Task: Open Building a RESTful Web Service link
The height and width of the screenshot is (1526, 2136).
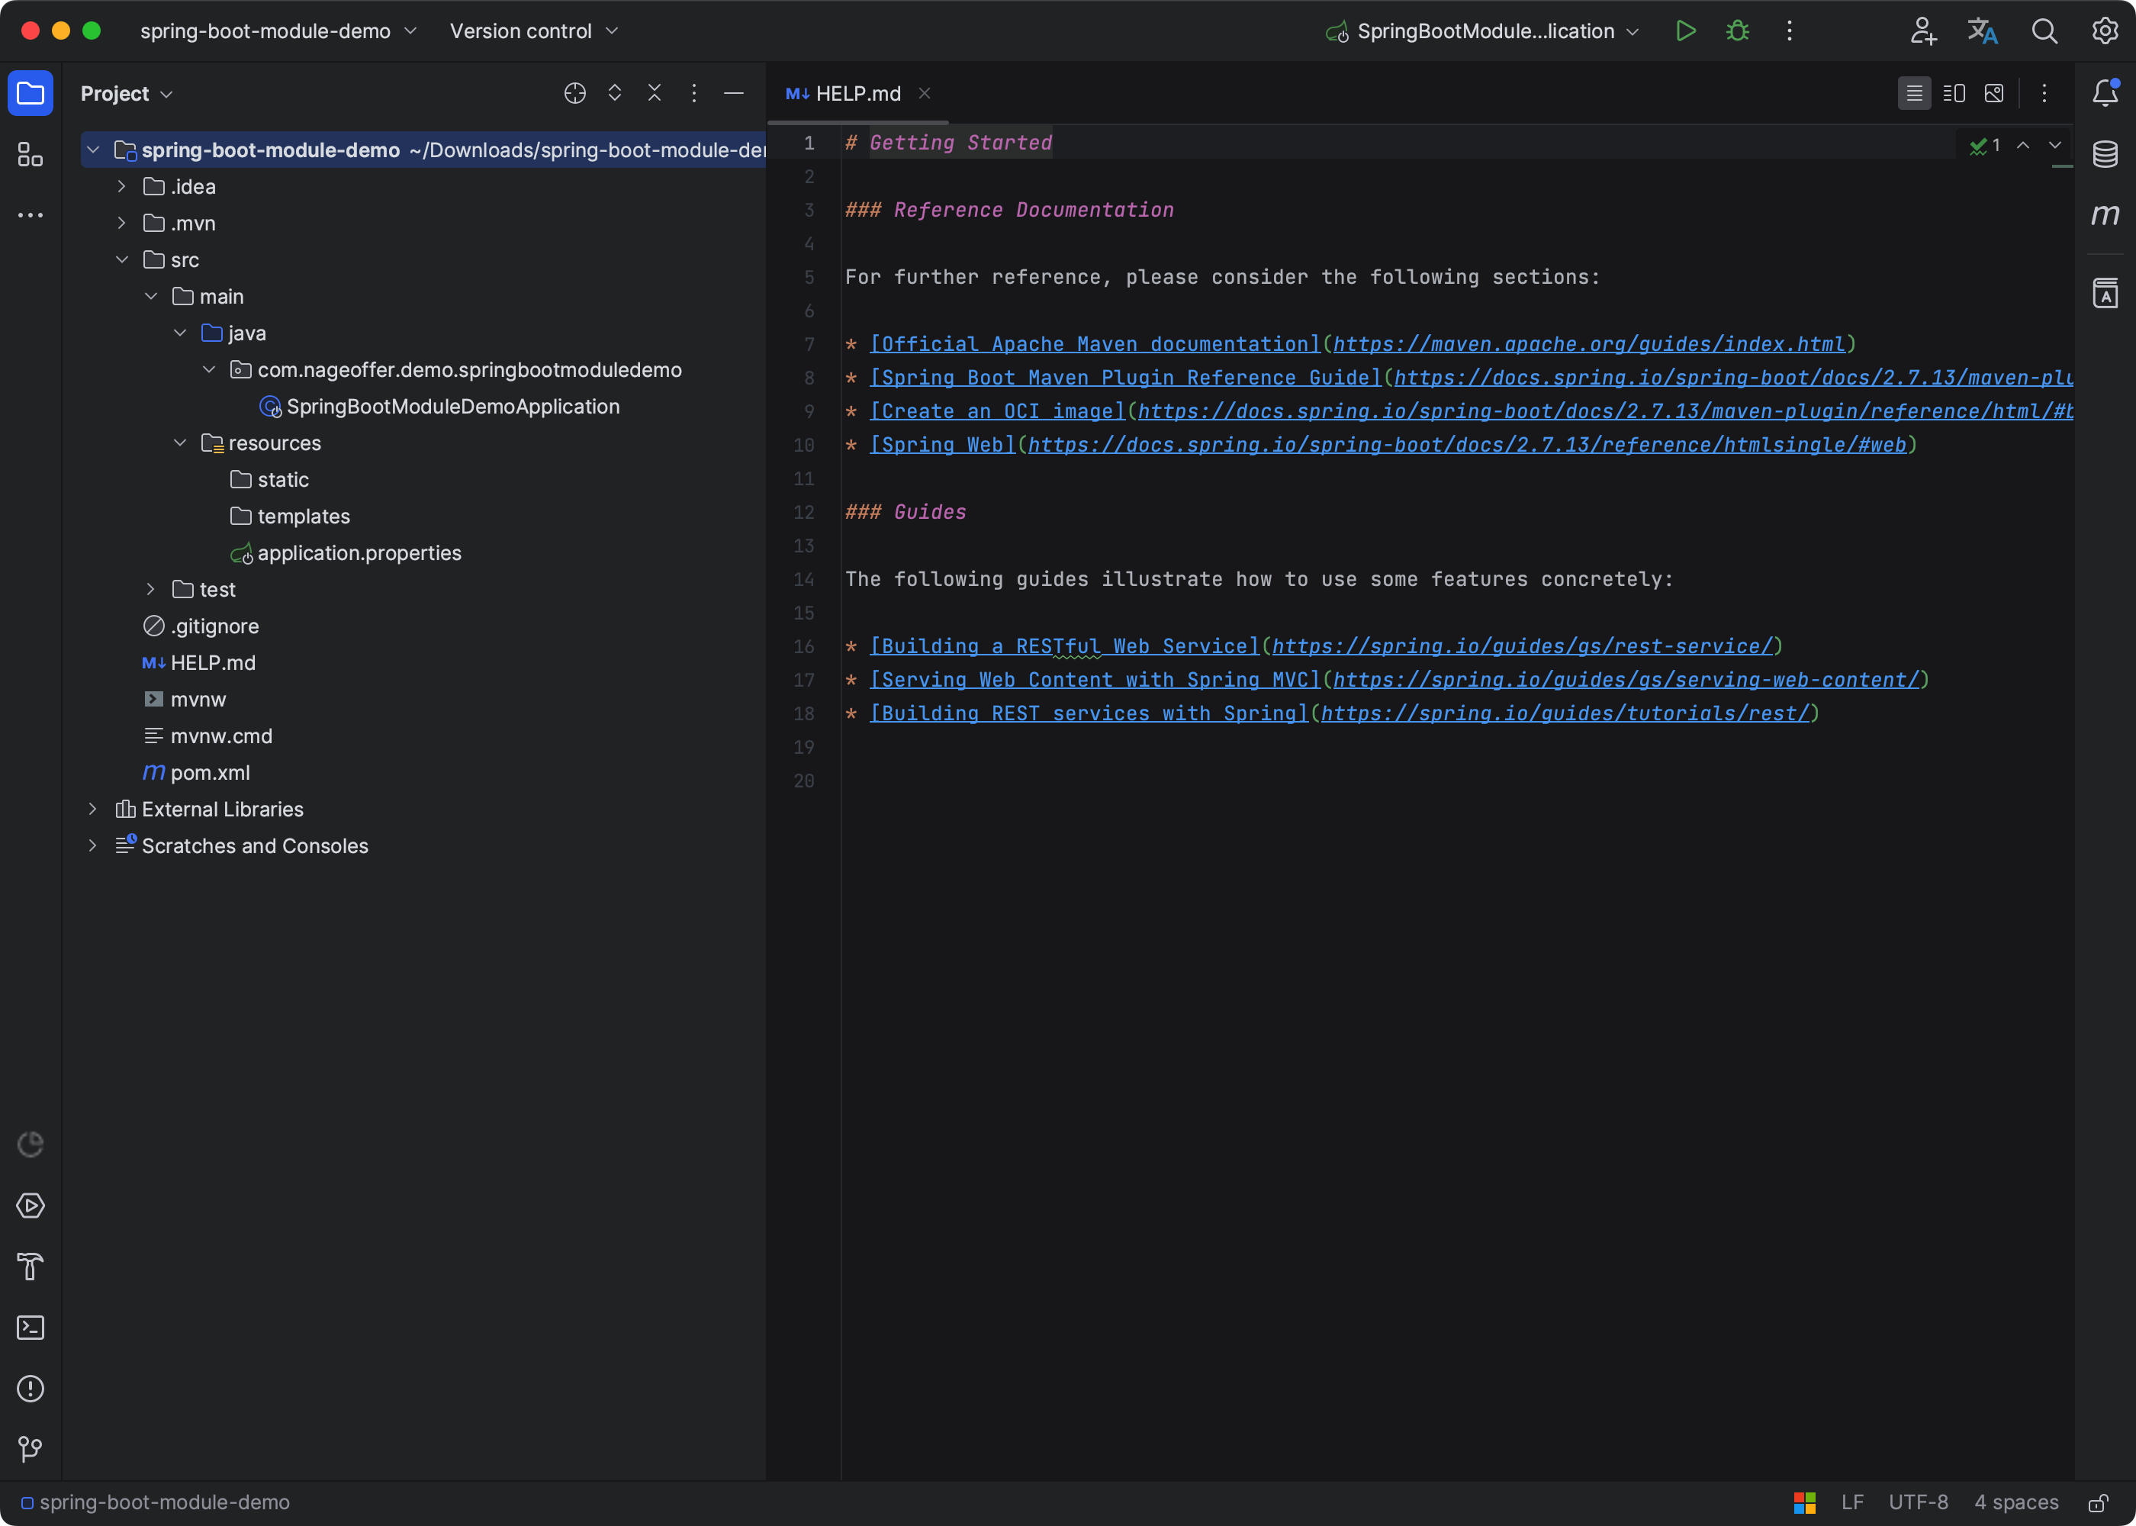Action: [x=1064, y=646]
